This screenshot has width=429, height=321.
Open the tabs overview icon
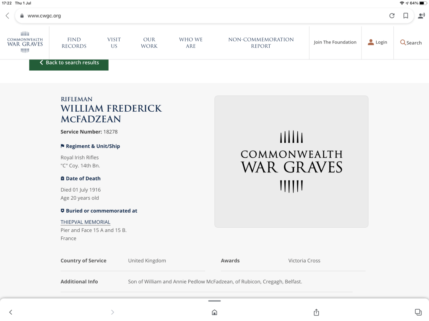point(418,312)
